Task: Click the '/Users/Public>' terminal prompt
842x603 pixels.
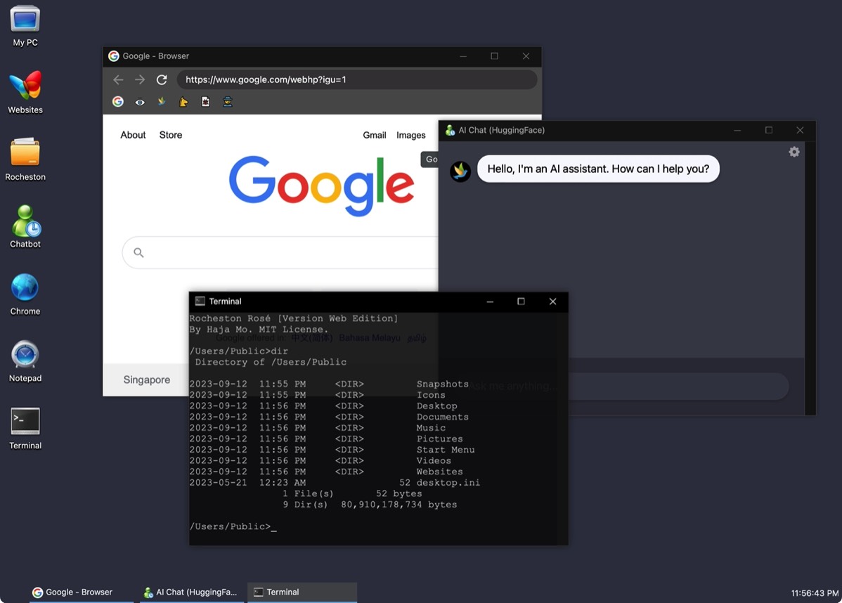Action: pyautogui.click(x=230, y=526)
